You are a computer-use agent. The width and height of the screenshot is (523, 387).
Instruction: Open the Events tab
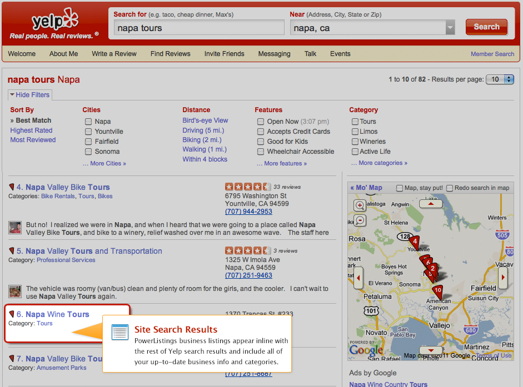click(x=340, y=54)
